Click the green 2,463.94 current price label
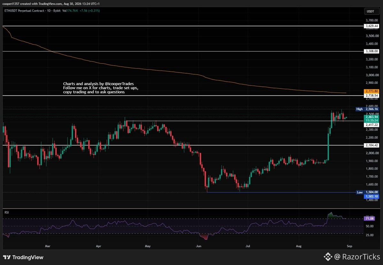 [x=372, y=117]
